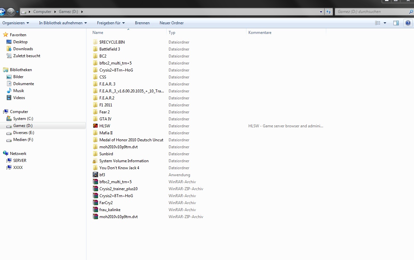Open the address bar history dropdown
Viewport: 414px width, 260px height.
[321, 12]
